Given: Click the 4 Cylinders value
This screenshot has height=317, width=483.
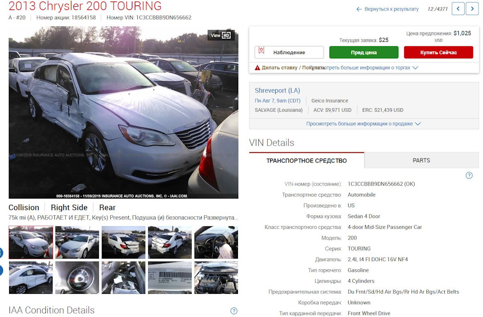Looking at the screenshot, I should 361,281.
